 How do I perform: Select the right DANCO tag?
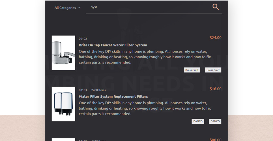(215, 122)
